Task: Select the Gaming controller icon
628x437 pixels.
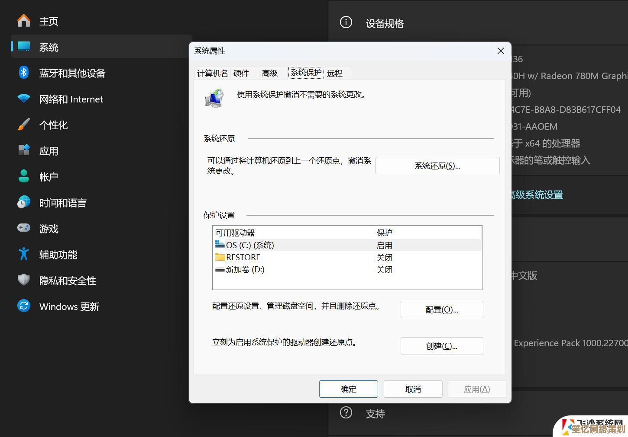Action: [24, 228]
